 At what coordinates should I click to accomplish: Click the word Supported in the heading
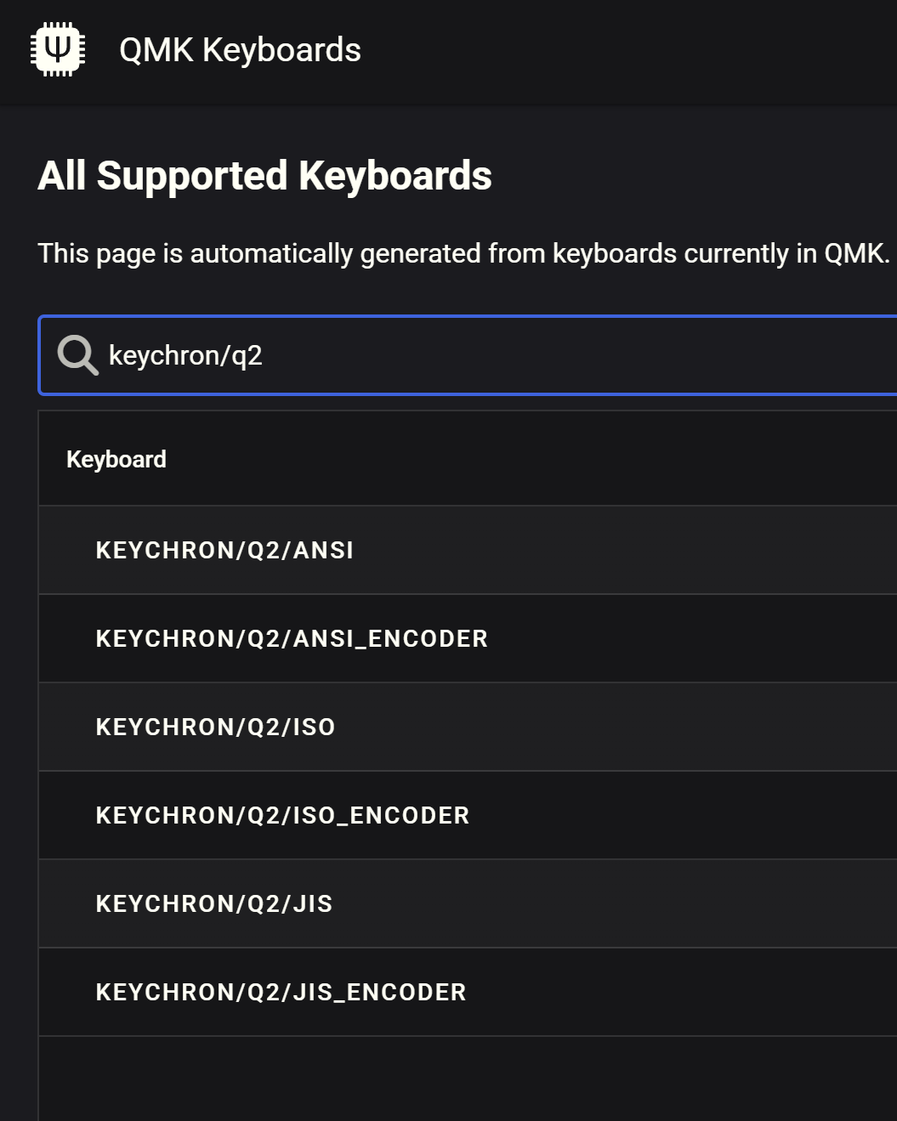click(192, 176)
